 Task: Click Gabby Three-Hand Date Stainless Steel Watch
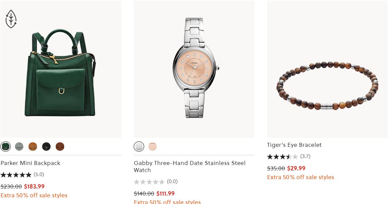point(189,166)
